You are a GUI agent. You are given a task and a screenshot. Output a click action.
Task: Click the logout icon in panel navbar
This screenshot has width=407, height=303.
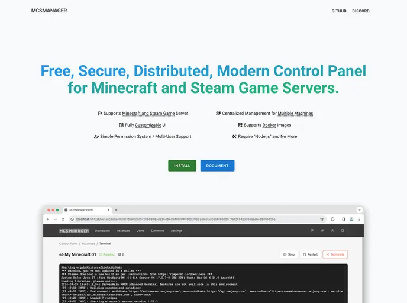click(343, 231)
